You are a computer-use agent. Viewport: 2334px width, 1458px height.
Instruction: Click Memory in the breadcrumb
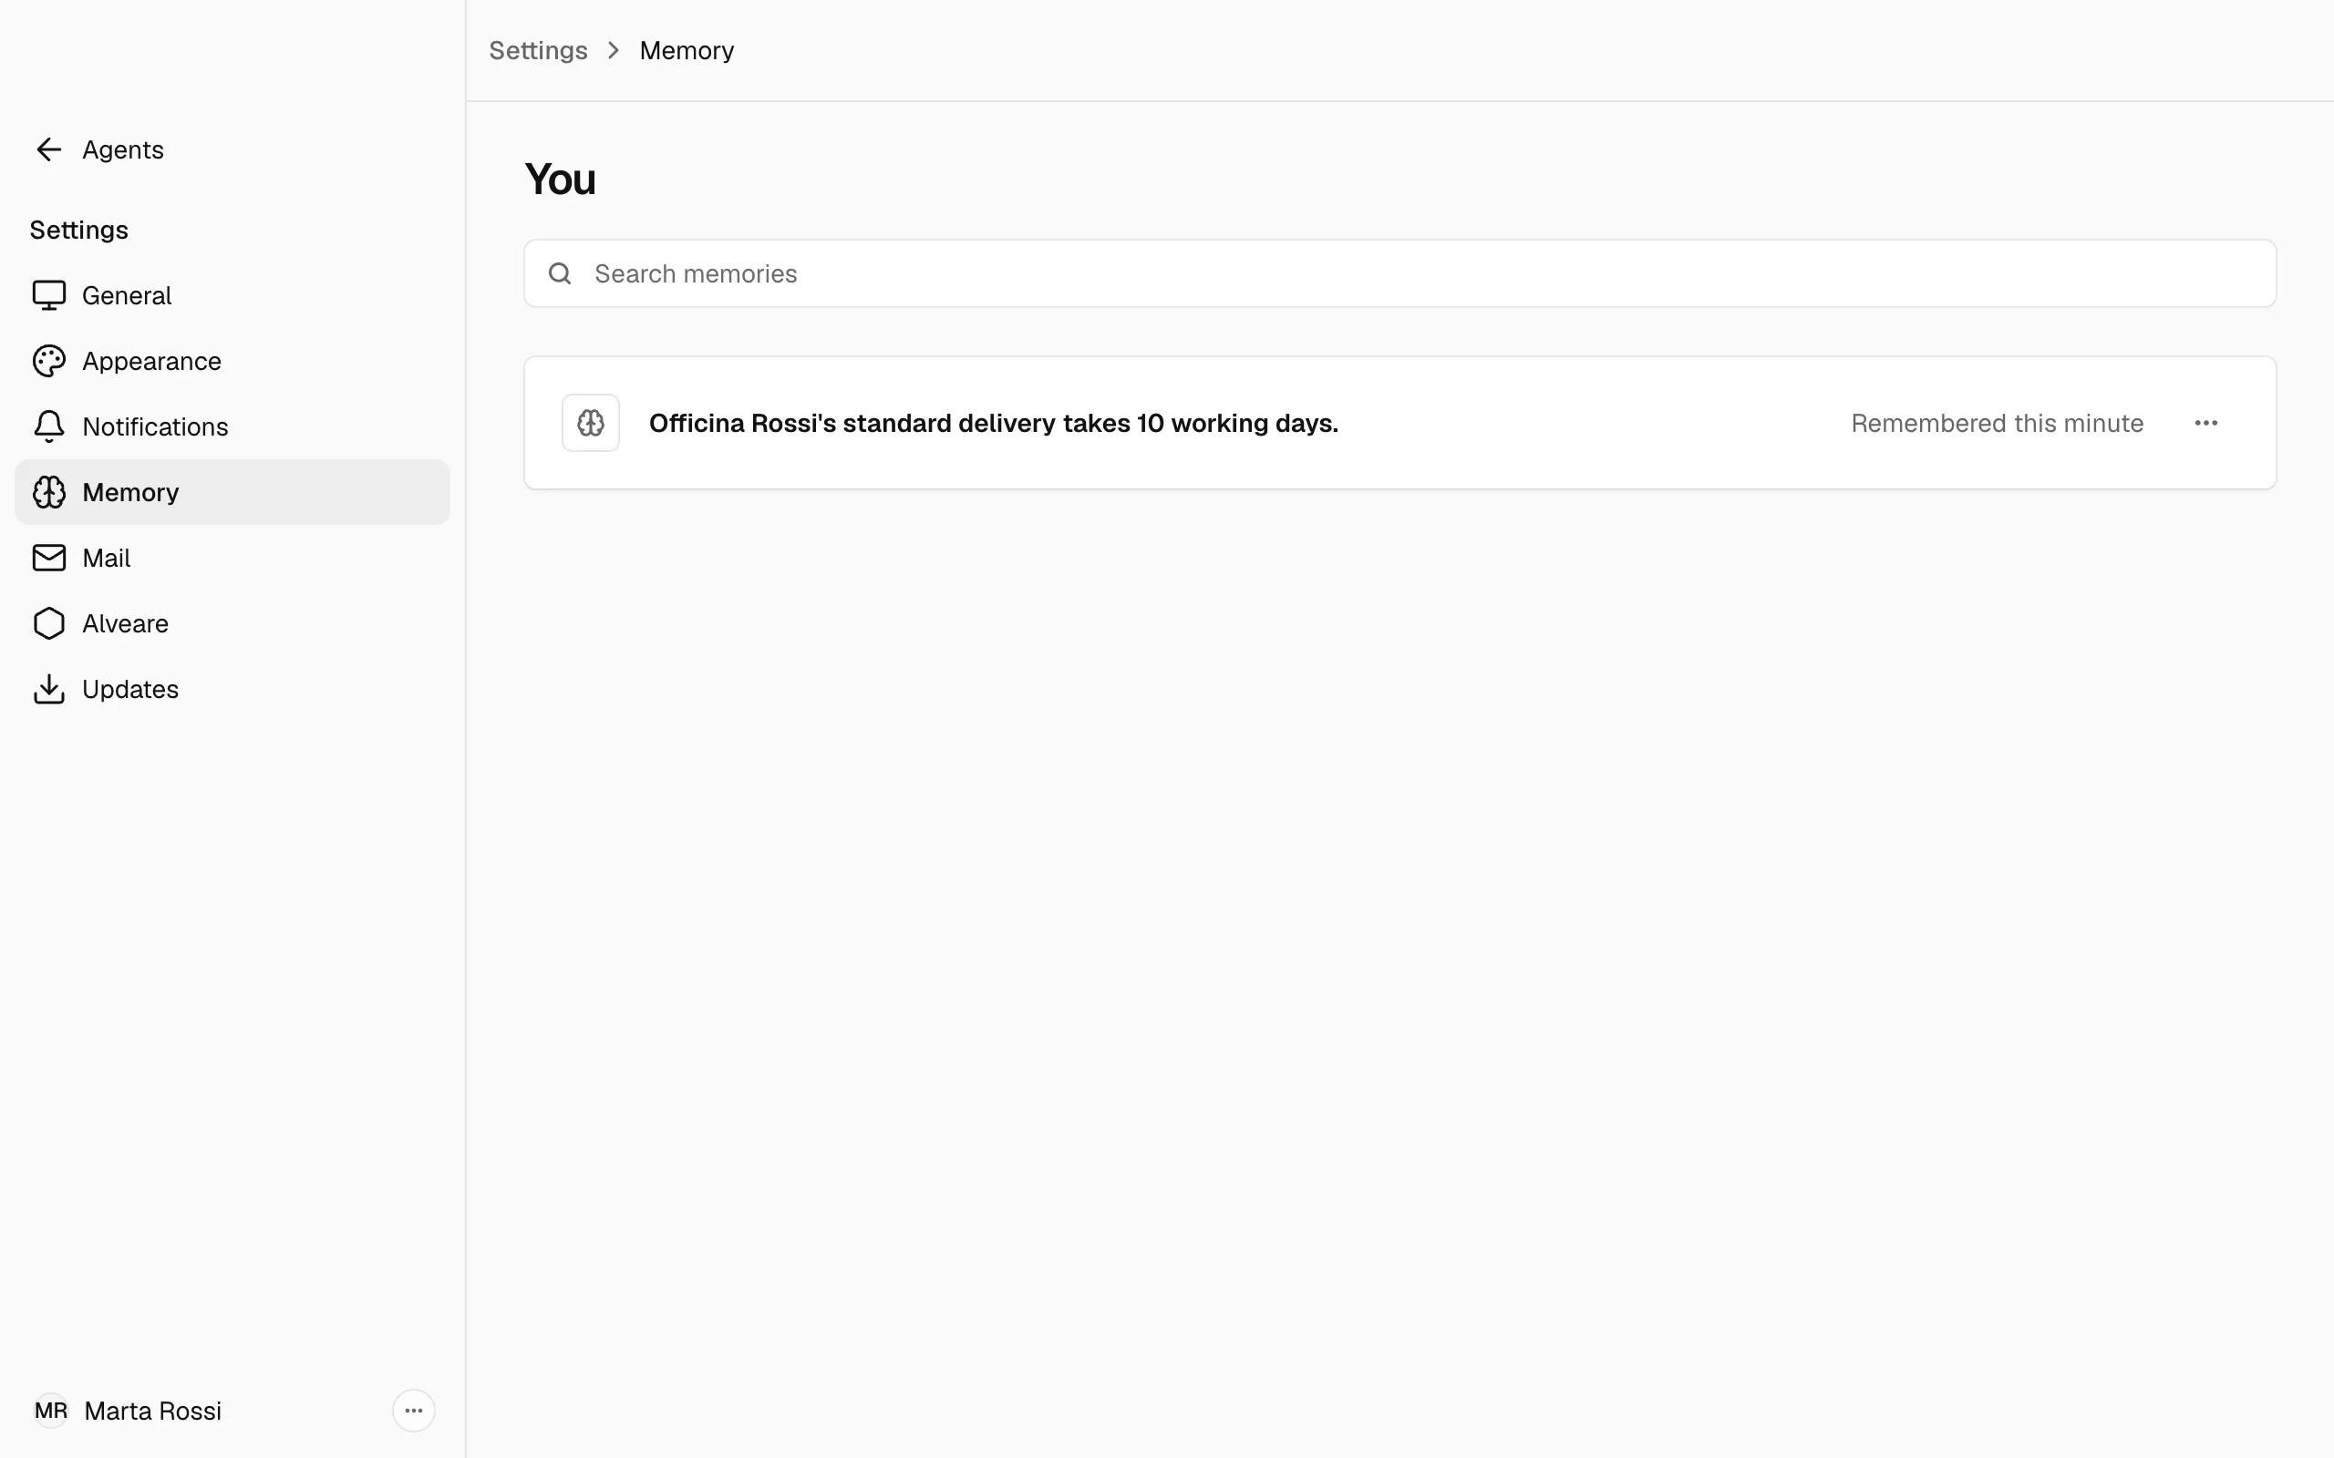(687, 50)
